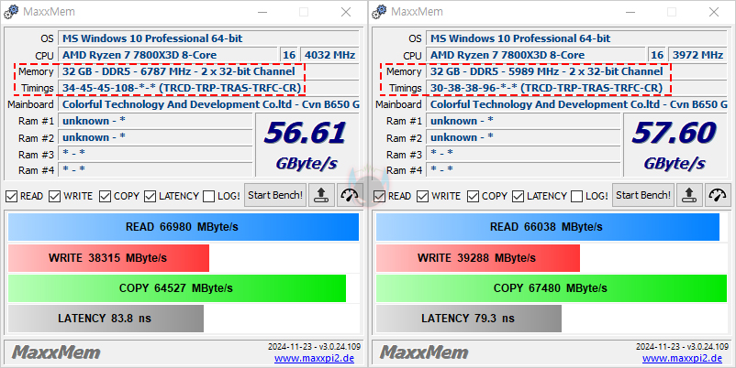This screenshot has height=368, width=736.
Task: Click the WRITE 39288 MByte/s bar
Action: [478, 258]
